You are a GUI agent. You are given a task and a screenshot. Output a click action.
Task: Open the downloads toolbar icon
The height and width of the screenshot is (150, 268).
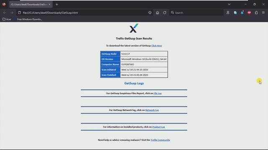pyautogui.click(x=228, y=12)
